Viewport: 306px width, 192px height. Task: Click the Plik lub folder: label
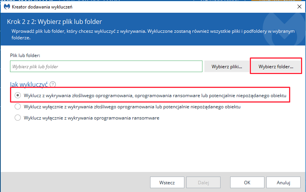[x=25, y=56]
